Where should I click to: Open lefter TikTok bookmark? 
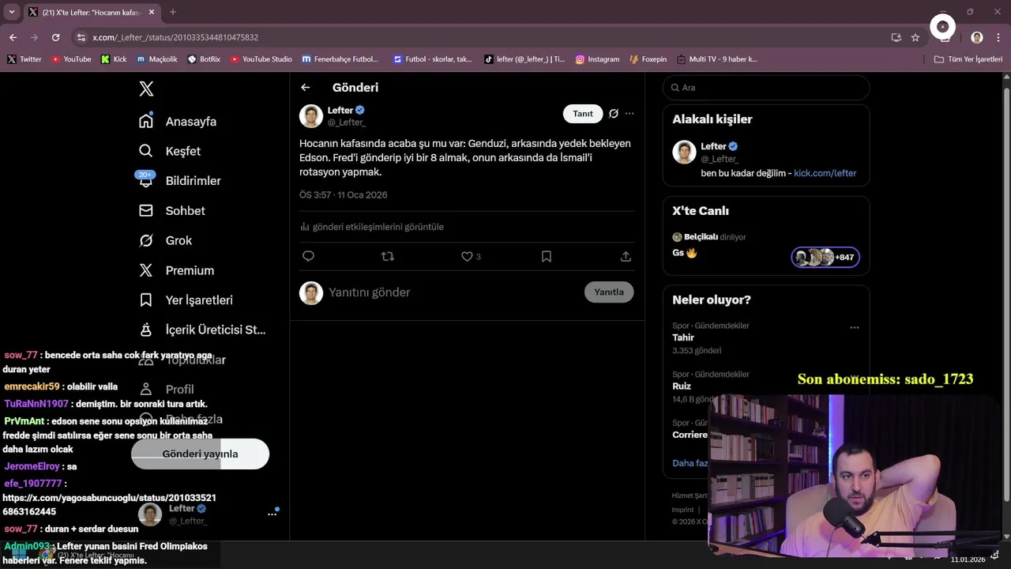point(524,59)
